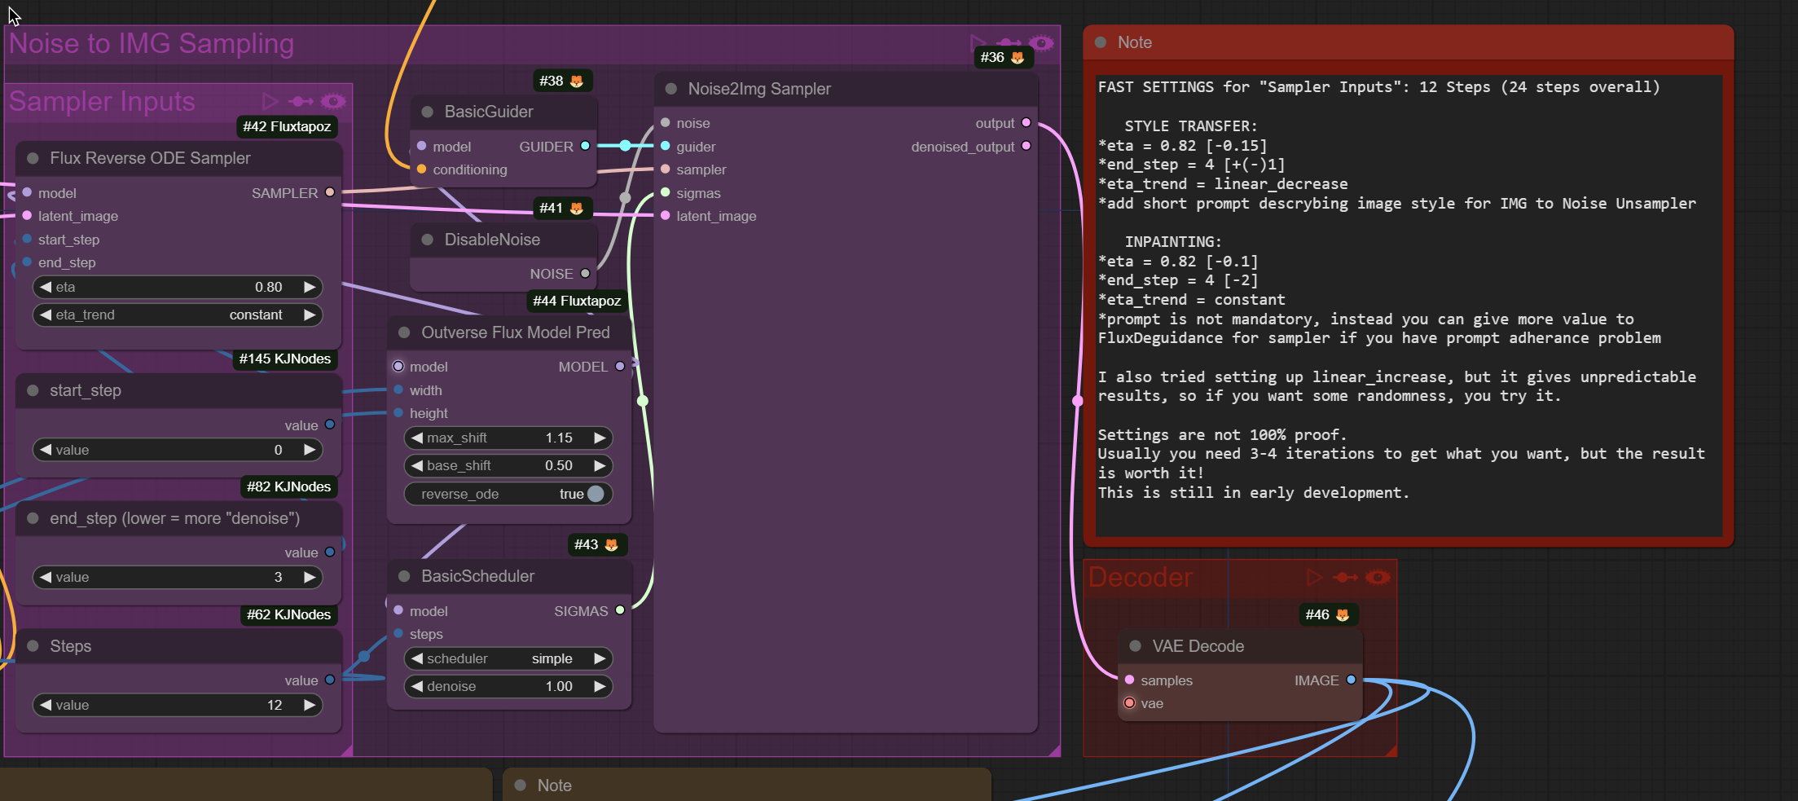1798x801 pixels.
Task: Open the eta_trend combo set to constant
Action: 178,315
